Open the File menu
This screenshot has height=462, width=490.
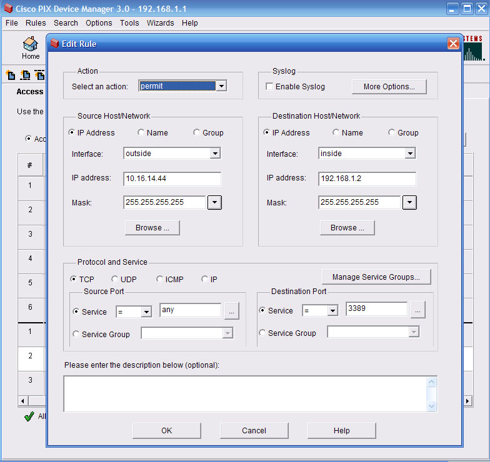[x=12, y=23]
